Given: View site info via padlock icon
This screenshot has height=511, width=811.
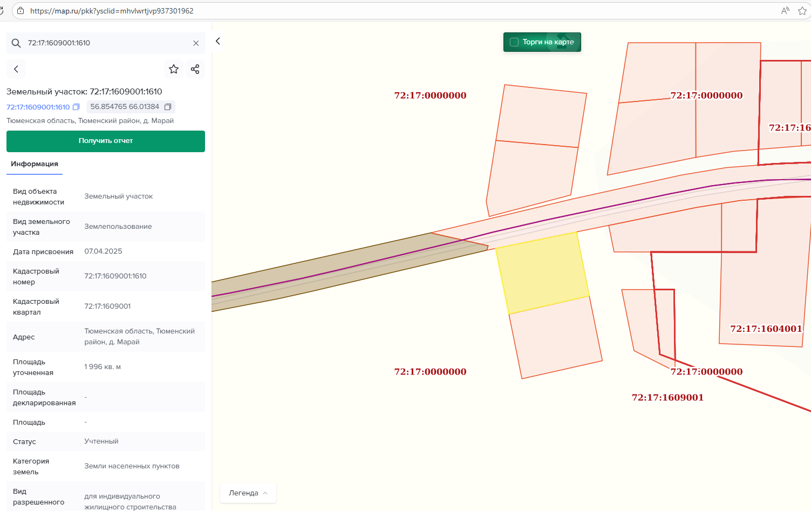Looking at the screenshot, I should 21,11.
